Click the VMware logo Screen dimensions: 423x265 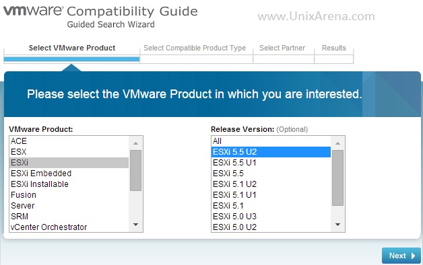(33, 11)
